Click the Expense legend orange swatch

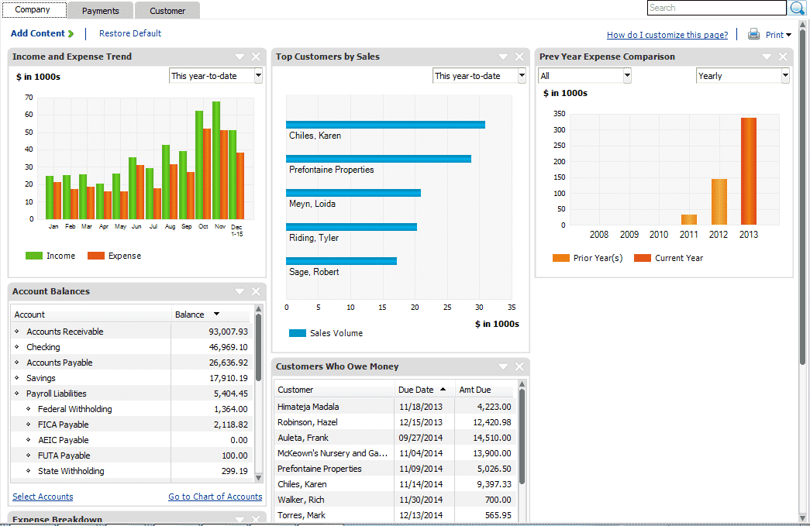pos(96,256)
